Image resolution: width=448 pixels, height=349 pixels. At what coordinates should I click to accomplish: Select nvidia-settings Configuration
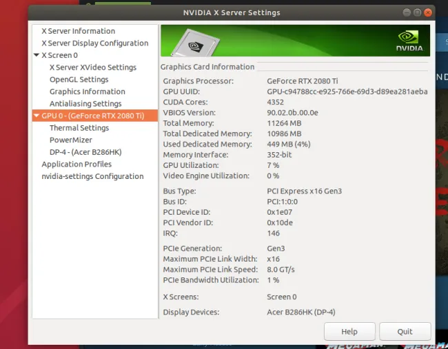(x=92, y=176)
